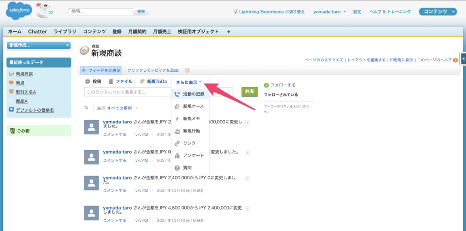This screenshot has width=466, height=231.
Task: Go to the ライブラリ tab
Action: click(65, 32)
